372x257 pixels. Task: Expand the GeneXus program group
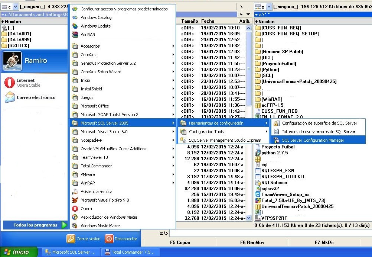pyautogui.click(x=123, y=55)
